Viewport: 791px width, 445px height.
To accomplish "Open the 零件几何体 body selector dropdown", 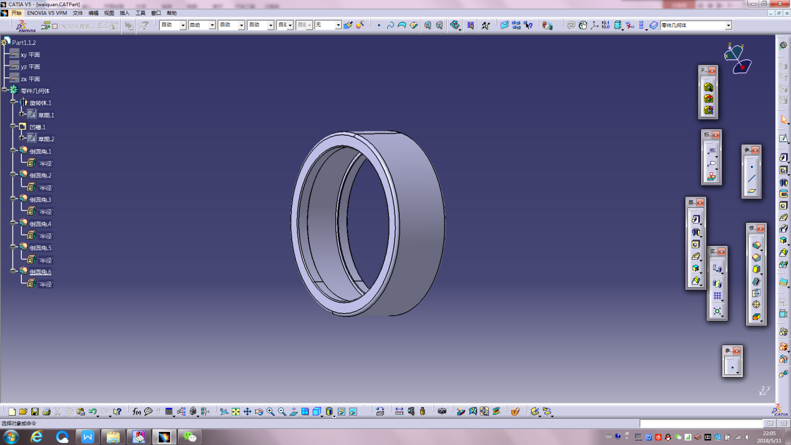I will click(x=728, y=26).
